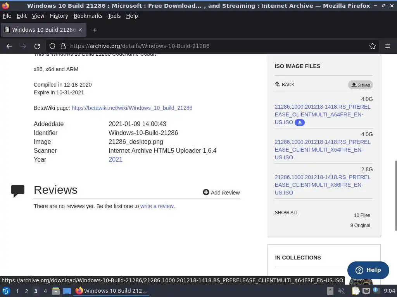Click the eject media tray icon
Viewport: 397px width, 297px height.
click(330, 291)
